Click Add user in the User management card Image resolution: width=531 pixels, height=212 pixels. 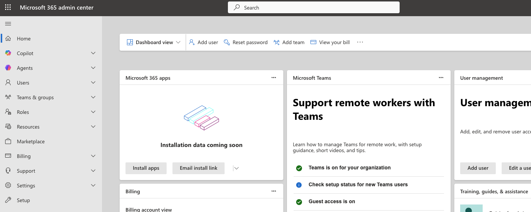pos(477,168)
